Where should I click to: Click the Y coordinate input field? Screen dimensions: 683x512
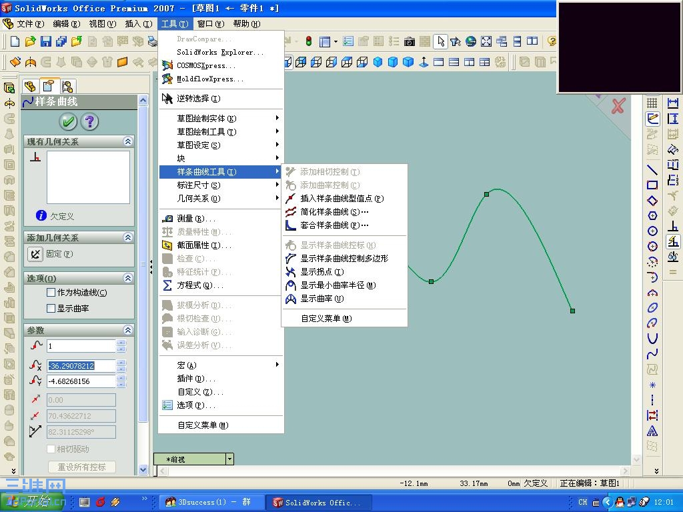(81, 381)
